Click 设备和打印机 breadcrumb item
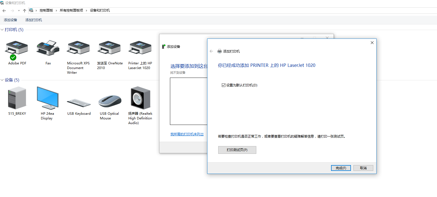This screenshot has width=437, height=197. (100, 10)
